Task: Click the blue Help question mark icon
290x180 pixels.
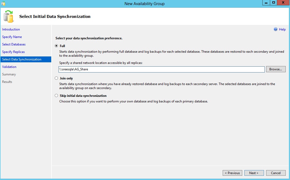Action: (275, 29)
